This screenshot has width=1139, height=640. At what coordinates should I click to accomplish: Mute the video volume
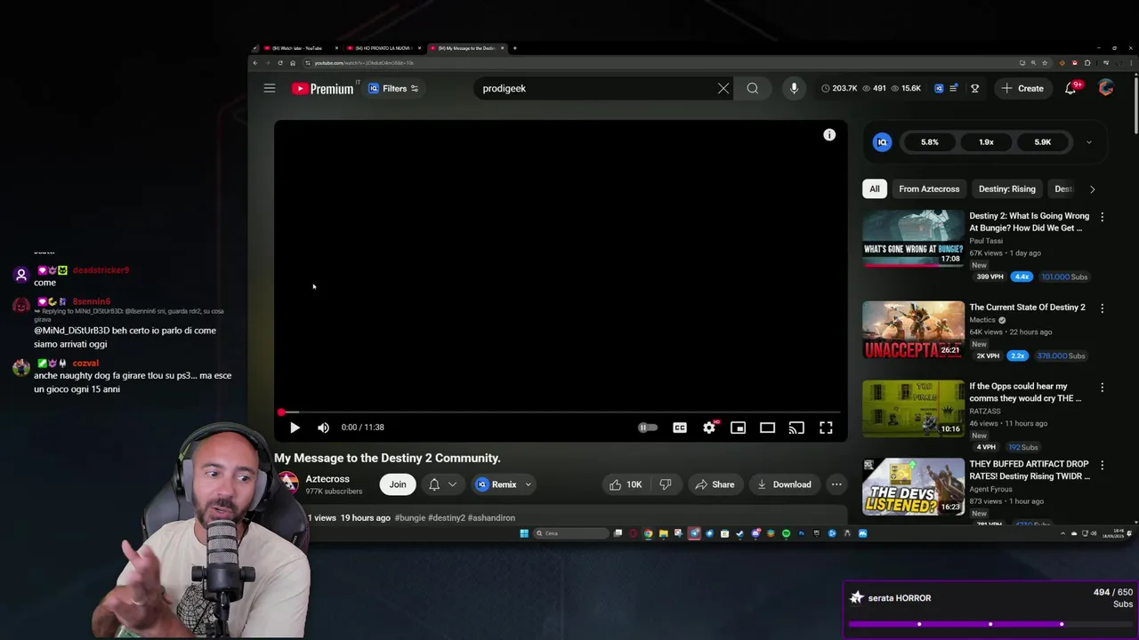pyautogui.click(x=323, y=428)
